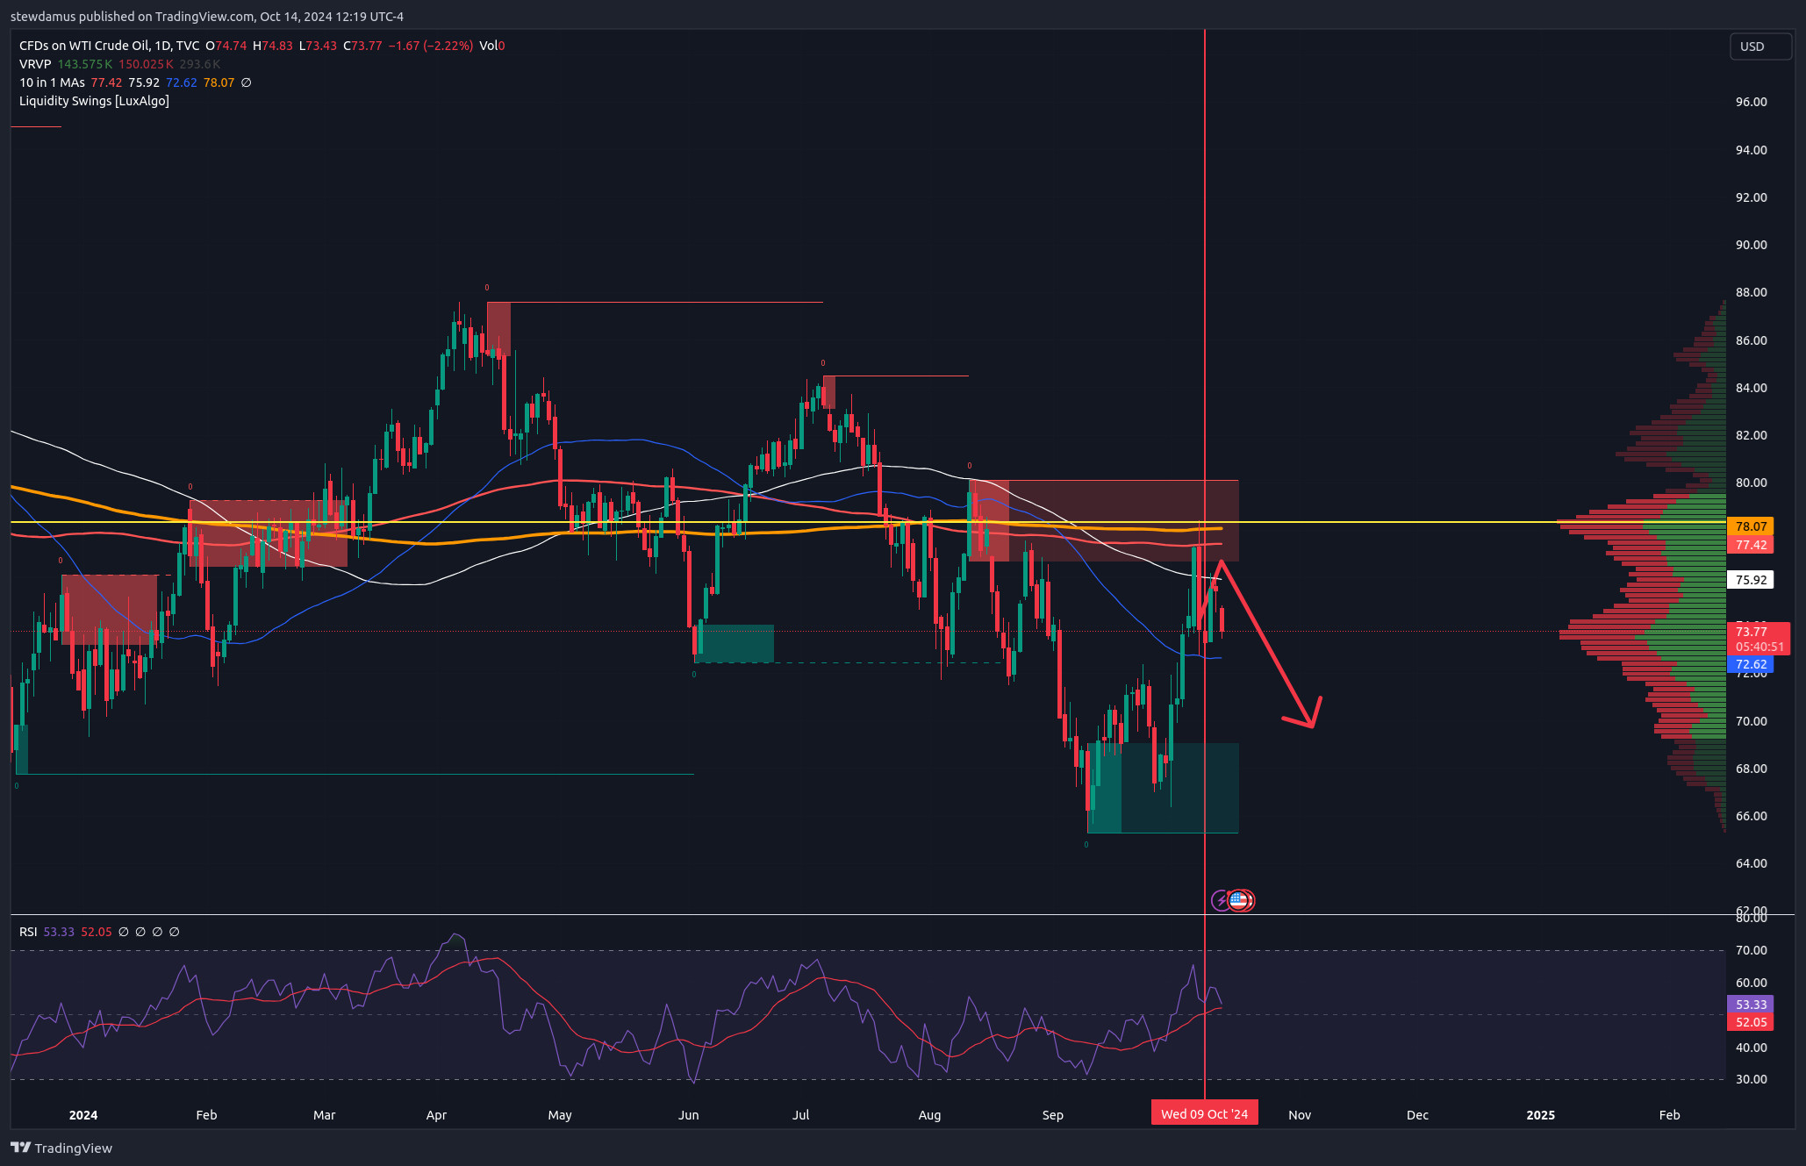The image size is (1806, 1166).
Task: Select the VRVP indicator legend
Action: pyautogui.click(x=35, y=64)
